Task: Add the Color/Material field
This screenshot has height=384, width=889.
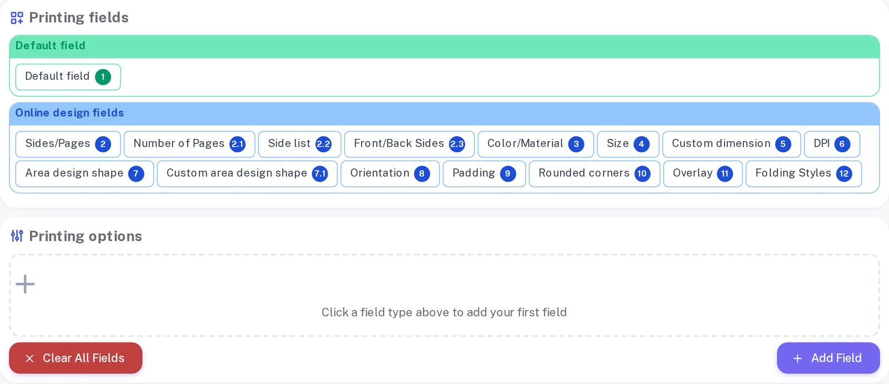Action: [x=536, y=144]
